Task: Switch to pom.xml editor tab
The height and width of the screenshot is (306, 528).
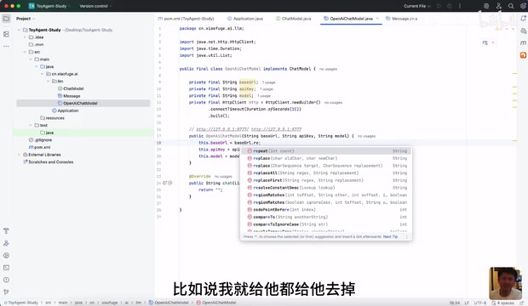Action: (186, 19)
